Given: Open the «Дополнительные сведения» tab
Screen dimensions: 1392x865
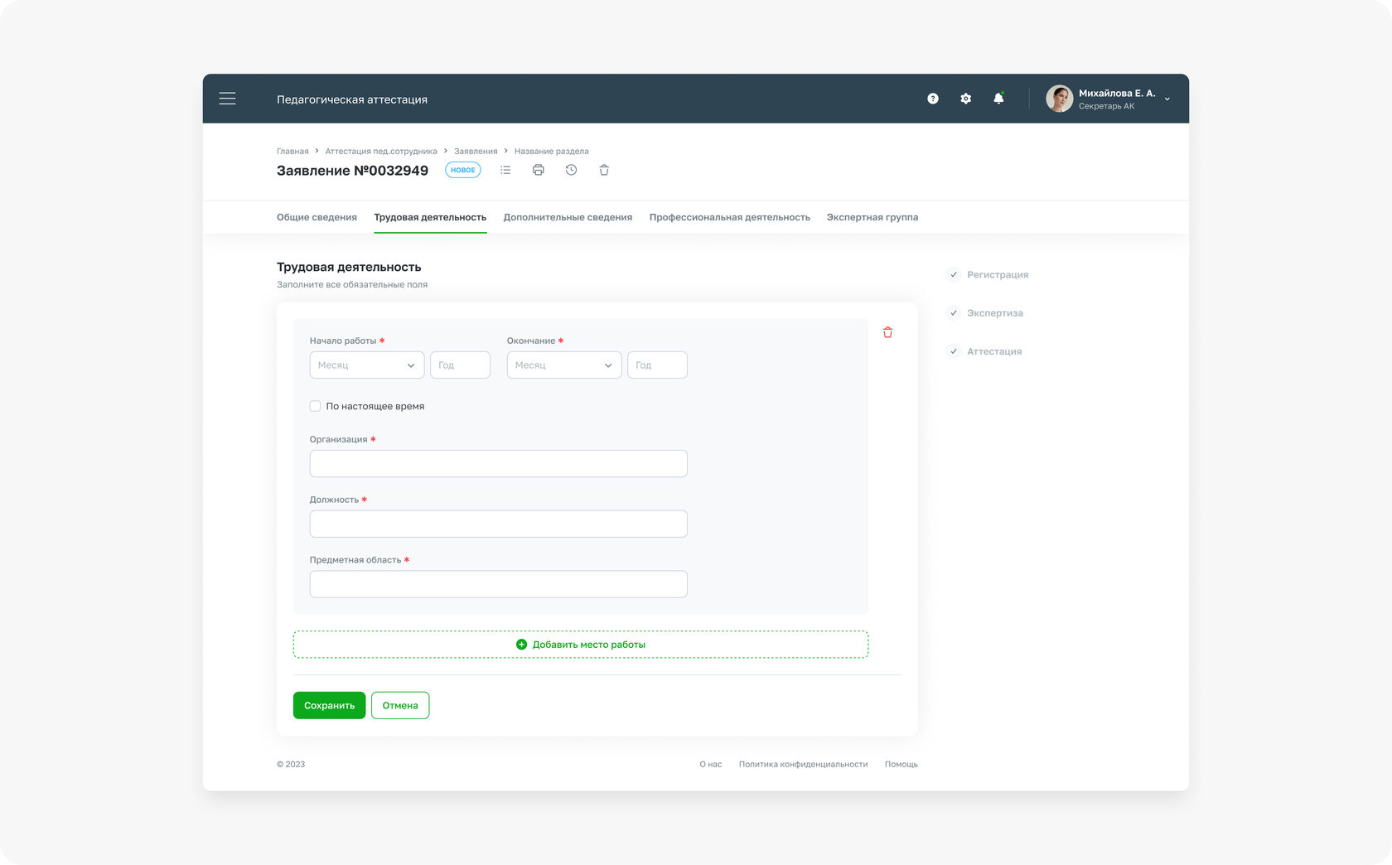Looking at the screenshot, I should point(568,217).
